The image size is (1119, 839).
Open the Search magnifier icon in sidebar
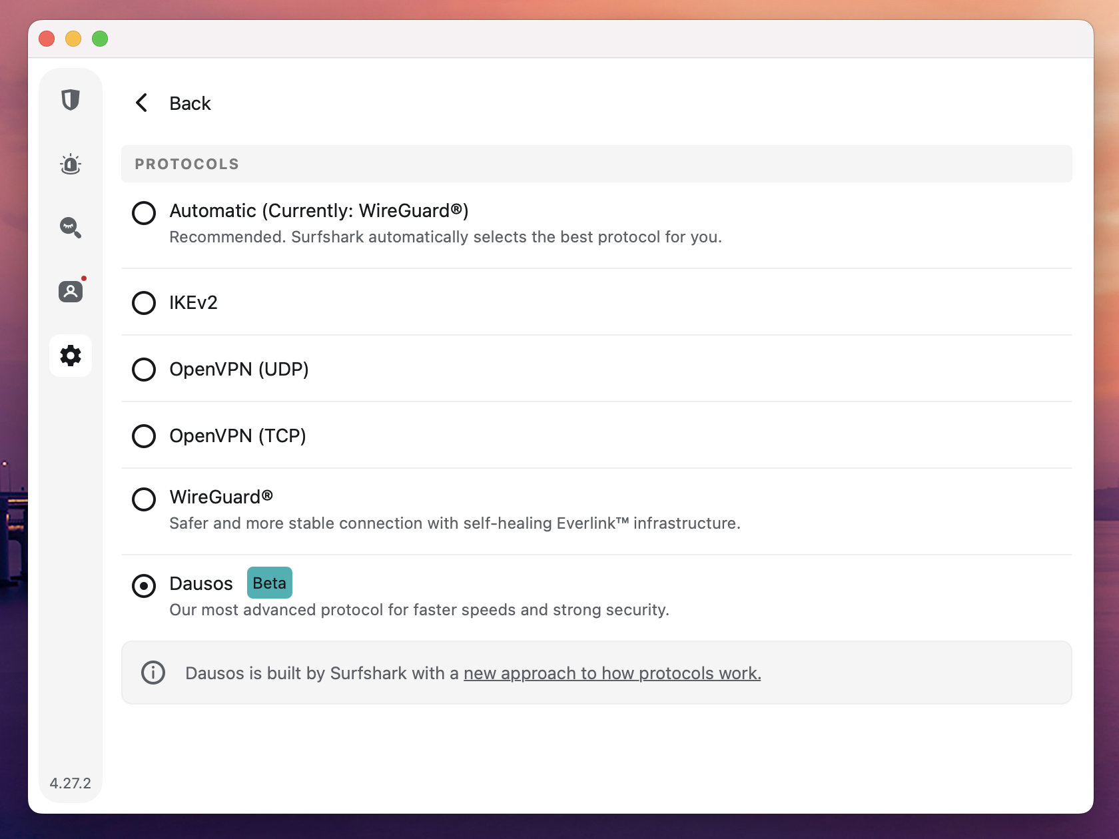(x=71, y=228)
